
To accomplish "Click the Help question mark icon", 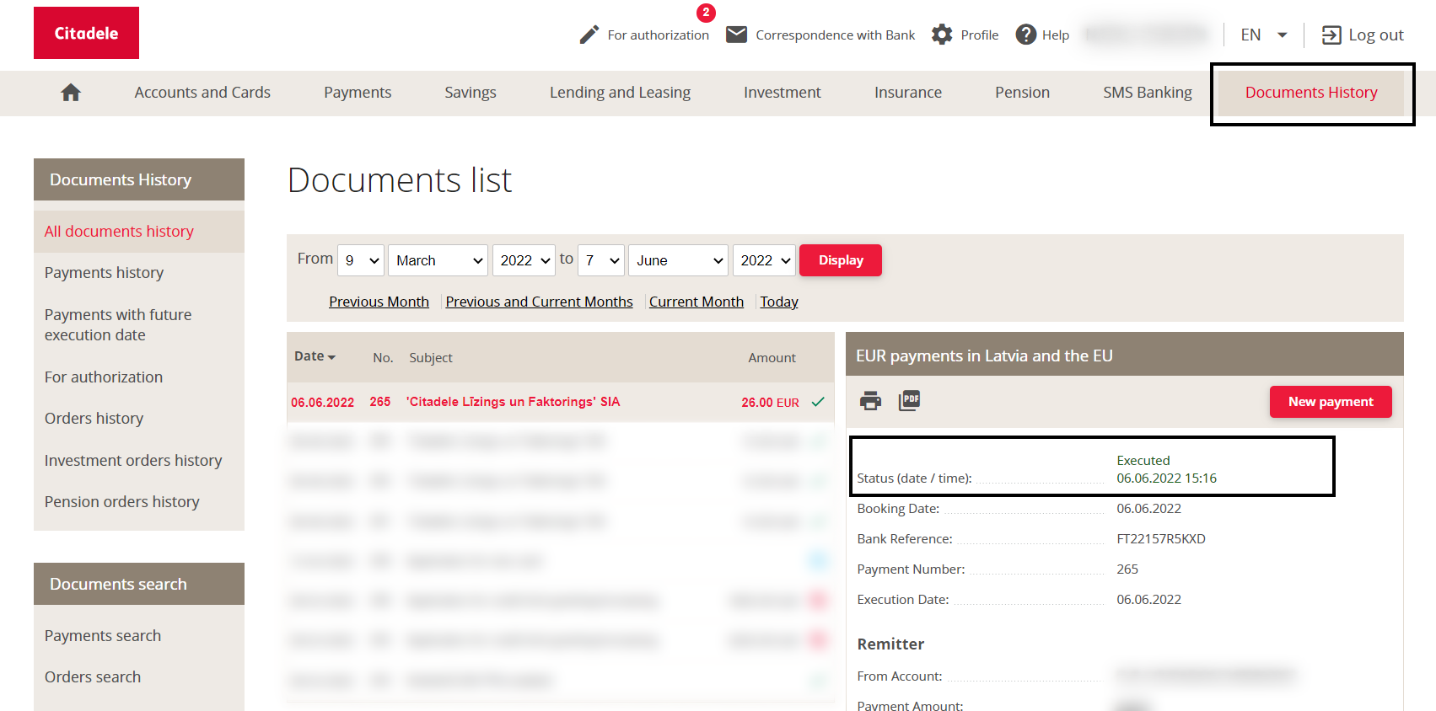I will coord(1026,35).
